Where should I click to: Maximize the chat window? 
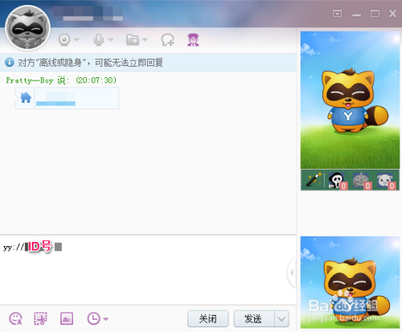click(x=375, y=14)
